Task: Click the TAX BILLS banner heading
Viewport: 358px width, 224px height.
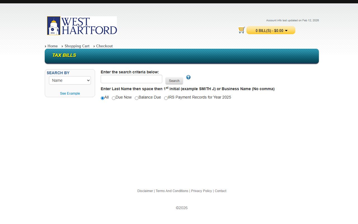Action: [x=64, y=55]
